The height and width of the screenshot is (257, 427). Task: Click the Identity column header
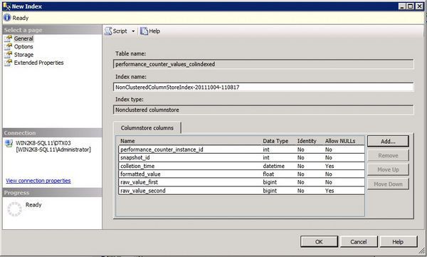pyautogui.click(x=307, y=141)
